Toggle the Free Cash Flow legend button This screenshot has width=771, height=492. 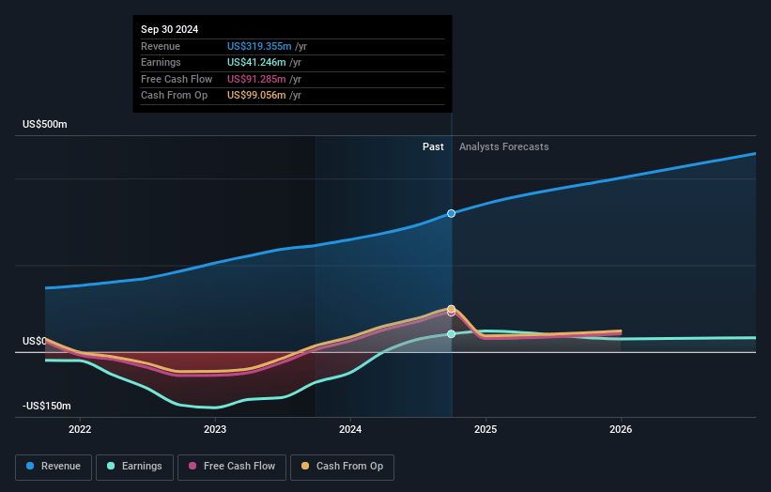[232, 467]
